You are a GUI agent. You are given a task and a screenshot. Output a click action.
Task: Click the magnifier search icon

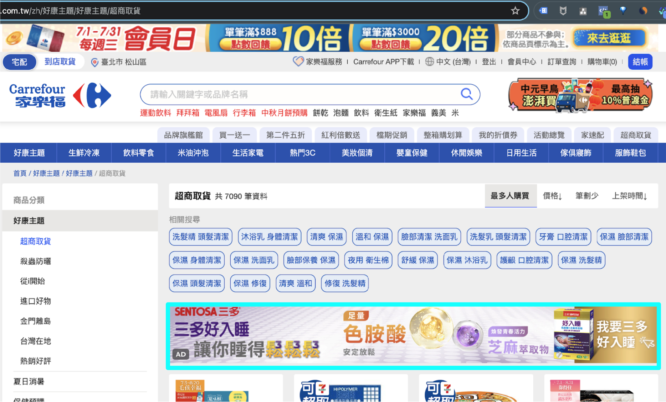point(466,94)
